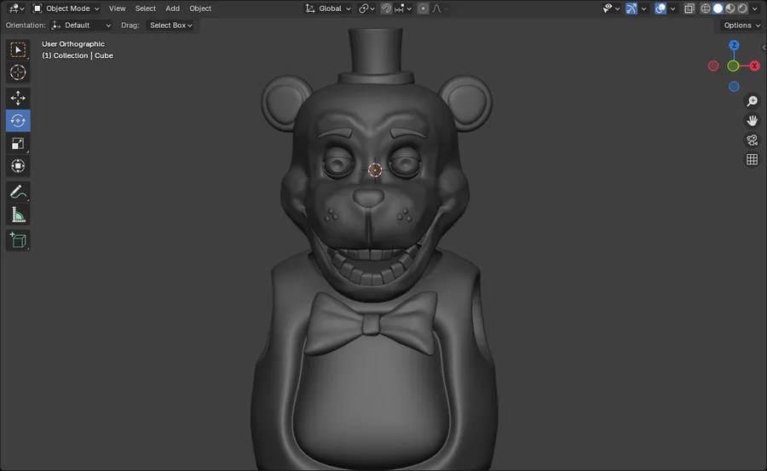Toggle snapping magnet icon
This screenshot has width=767, height=471.
(386, 9)
